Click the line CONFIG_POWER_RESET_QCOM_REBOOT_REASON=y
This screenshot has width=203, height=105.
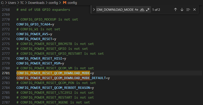tap(55, 88)
